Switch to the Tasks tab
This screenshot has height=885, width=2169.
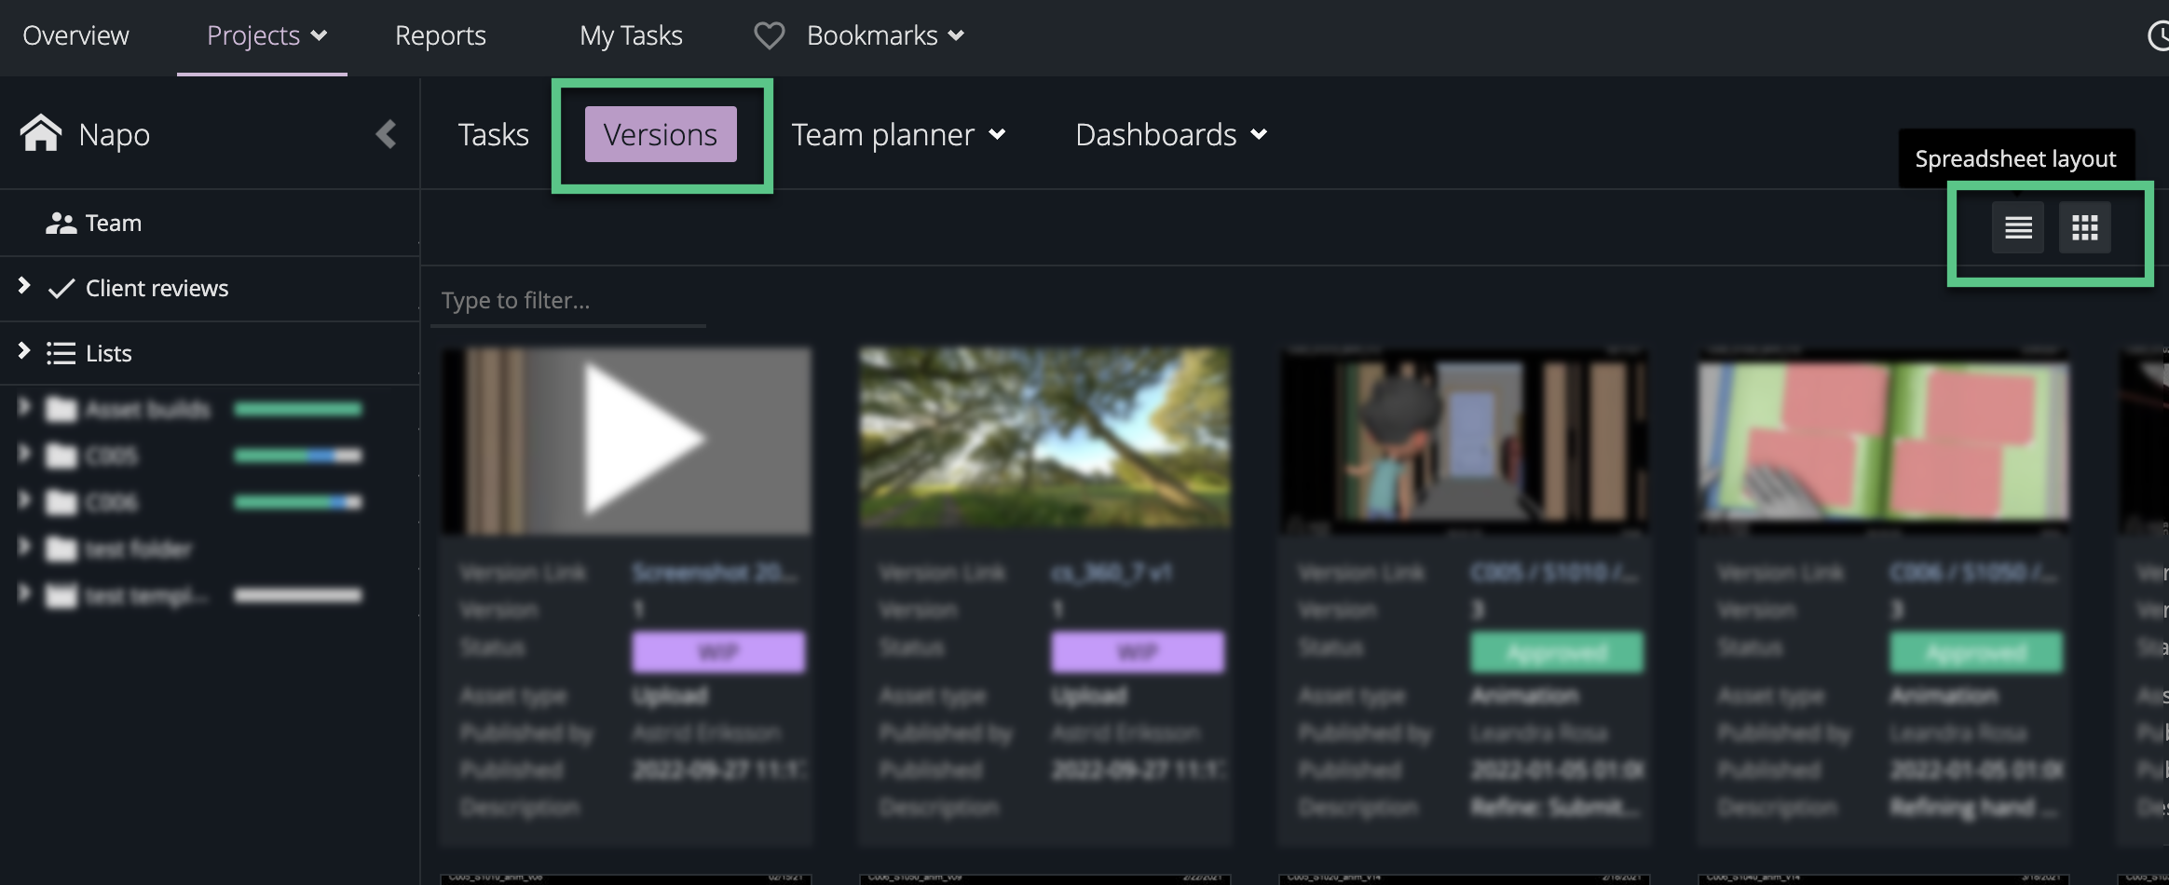[x=492, y=134]
